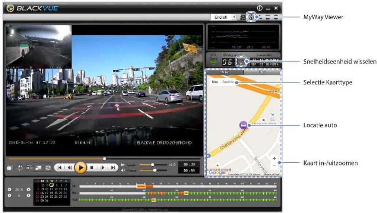
Task: Select date 6 in calendar
Action: click(x=61, y=185)
